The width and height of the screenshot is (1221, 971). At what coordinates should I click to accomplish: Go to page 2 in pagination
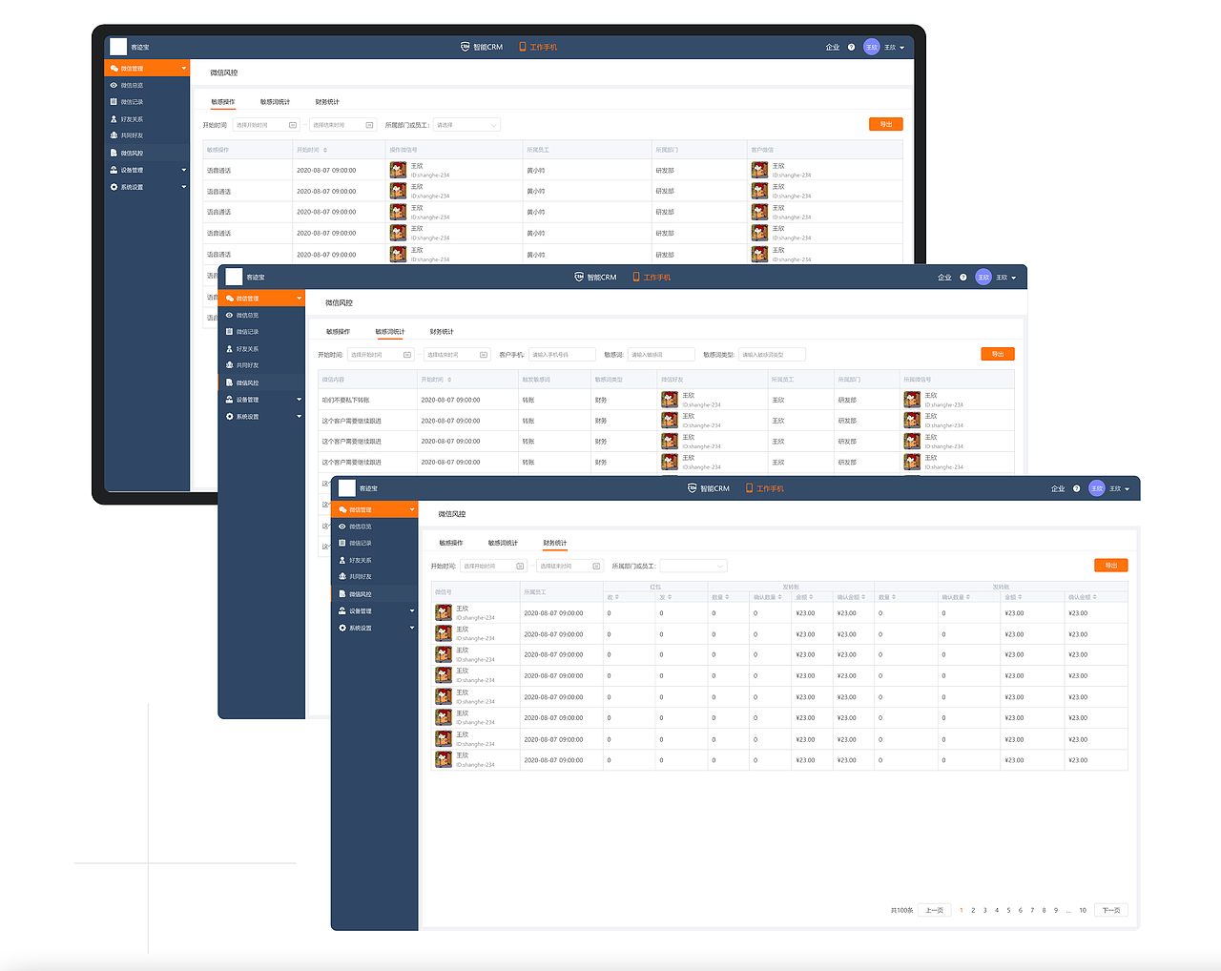(x=973, y=910)
